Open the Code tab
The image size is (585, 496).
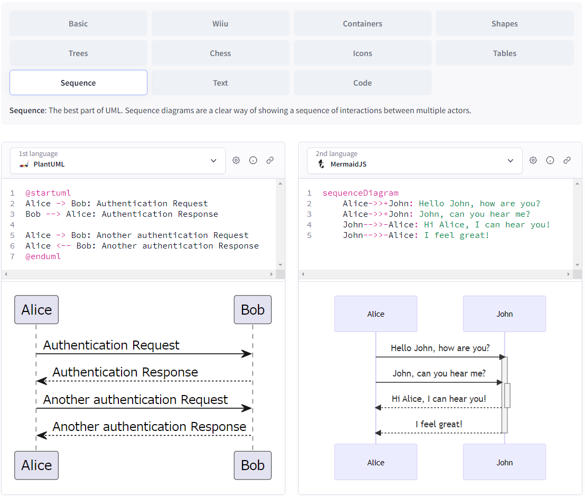(x=363, y=82)
